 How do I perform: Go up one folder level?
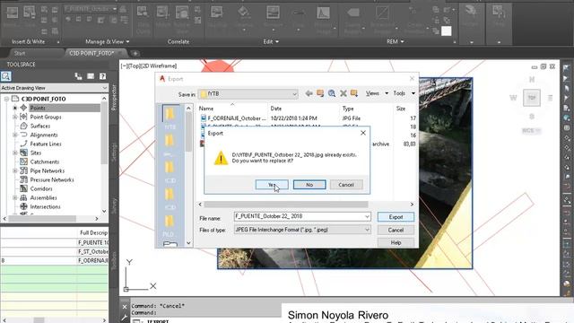point(320,93)
